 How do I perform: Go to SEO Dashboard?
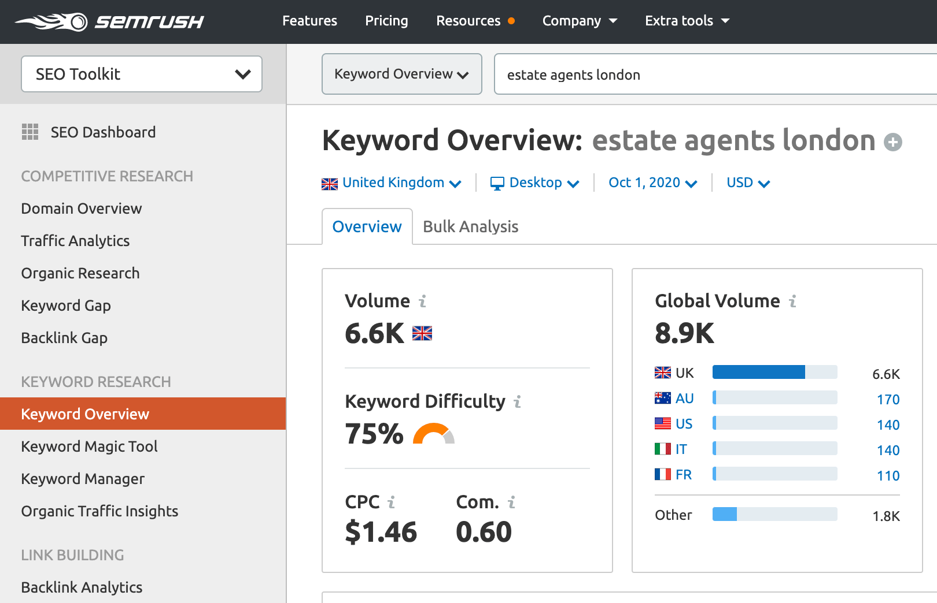click(x=103, y=132)
